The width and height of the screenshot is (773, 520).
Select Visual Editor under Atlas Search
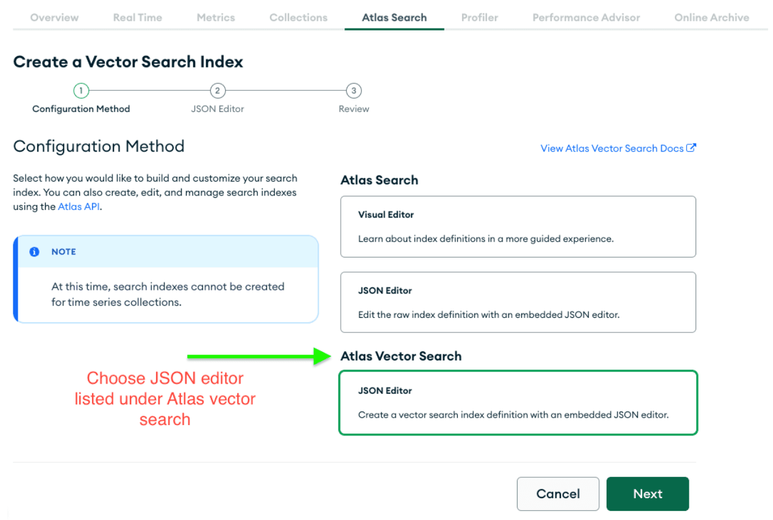point(518,226)
